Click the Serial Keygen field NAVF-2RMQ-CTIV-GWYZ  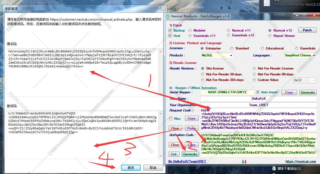point(227,92)
